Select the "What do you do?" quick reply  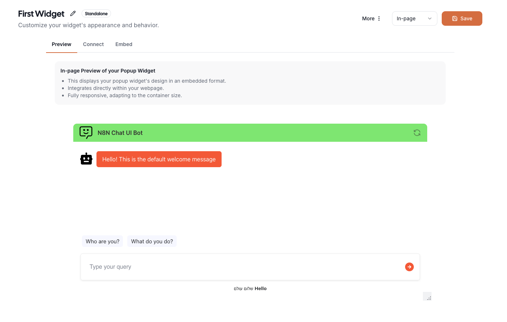coord(152,241)
